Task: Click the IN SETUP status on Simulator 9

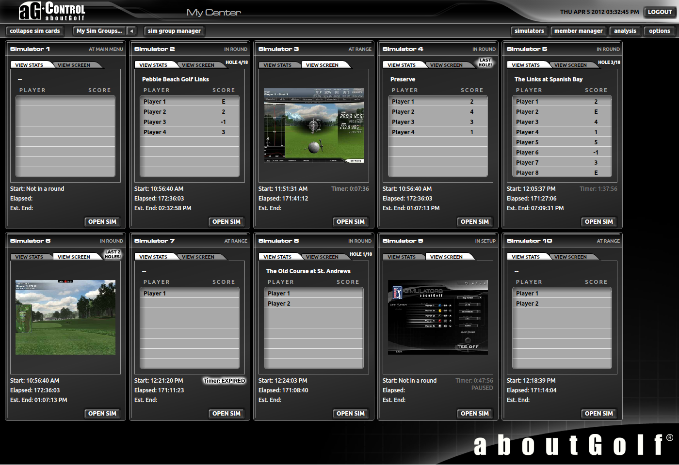Action: 485,241
